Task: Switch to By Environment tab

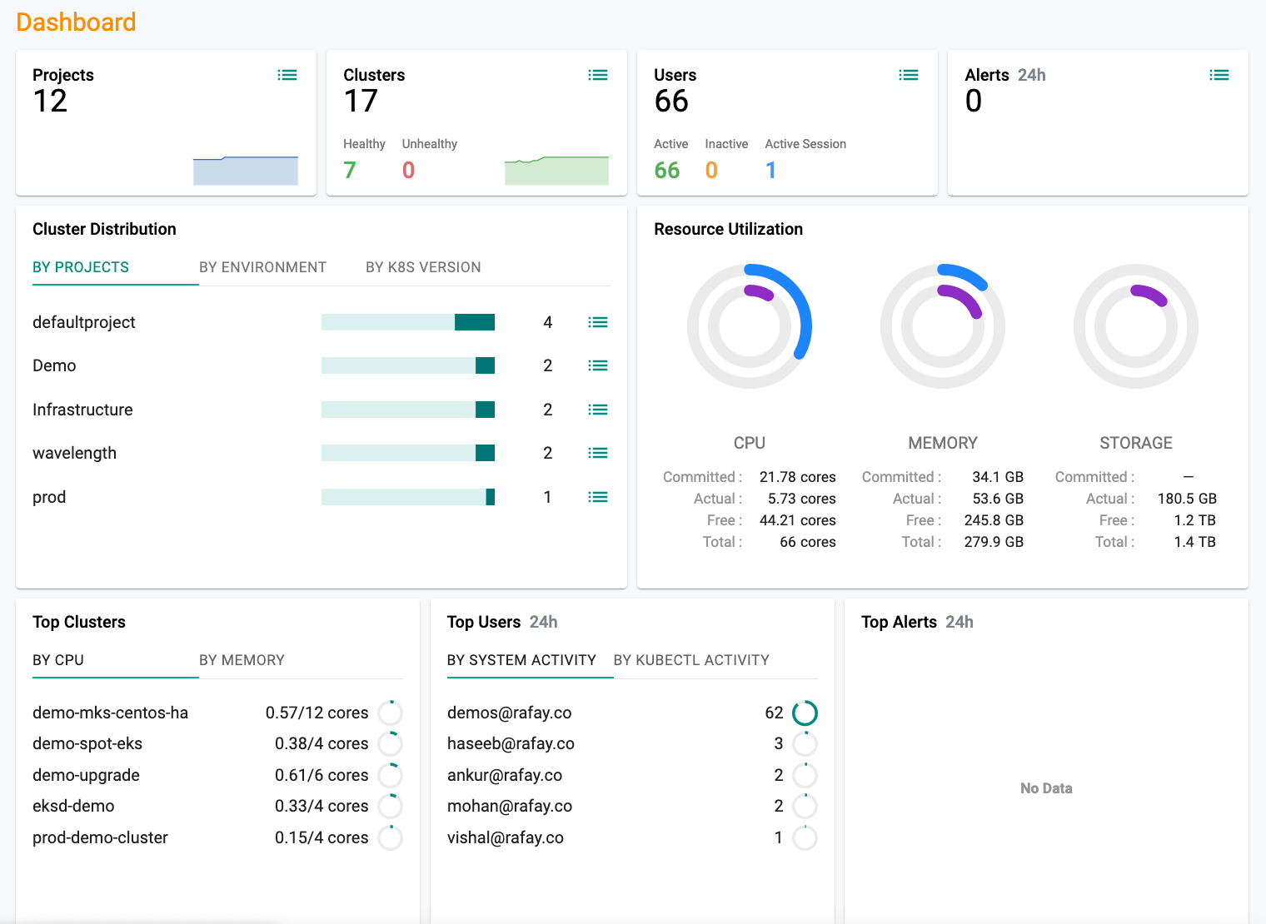Action: 262,267
